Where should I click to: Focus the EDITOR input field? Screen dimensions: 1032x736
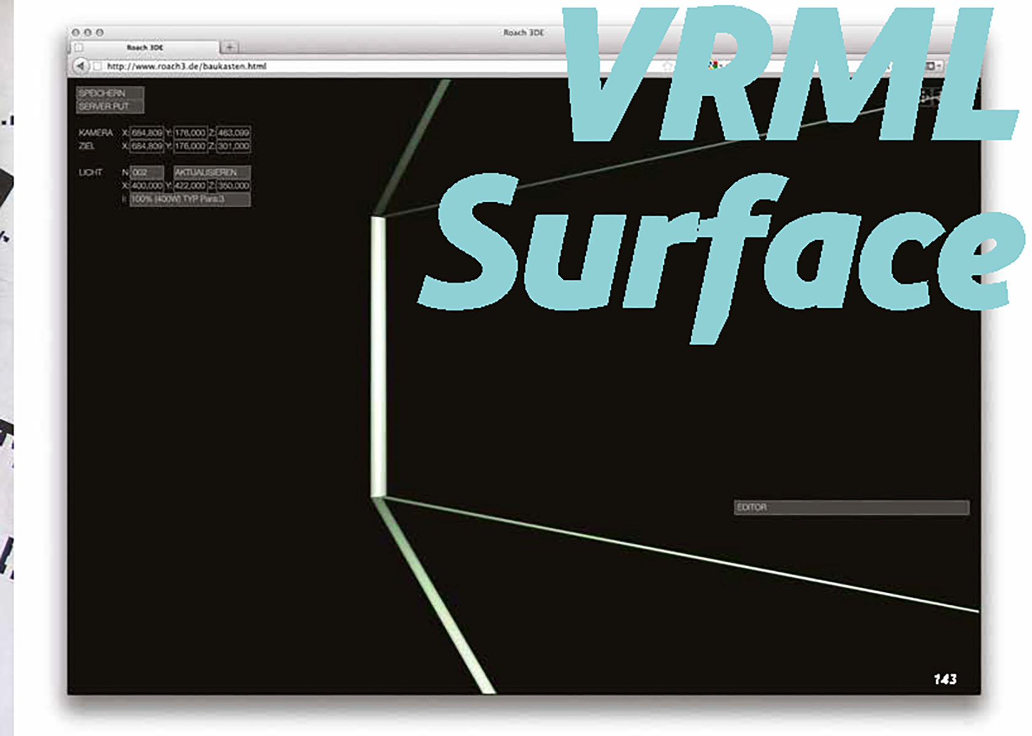(851, 507)
